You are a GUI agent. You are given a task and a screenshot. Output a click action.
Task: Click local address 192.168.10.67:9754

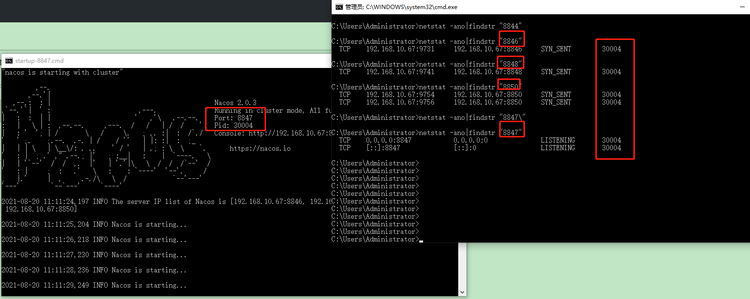[x=400, y=95]
